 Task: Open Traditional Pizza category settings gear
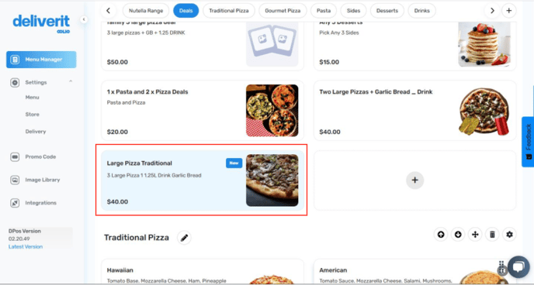coord(509,235)
